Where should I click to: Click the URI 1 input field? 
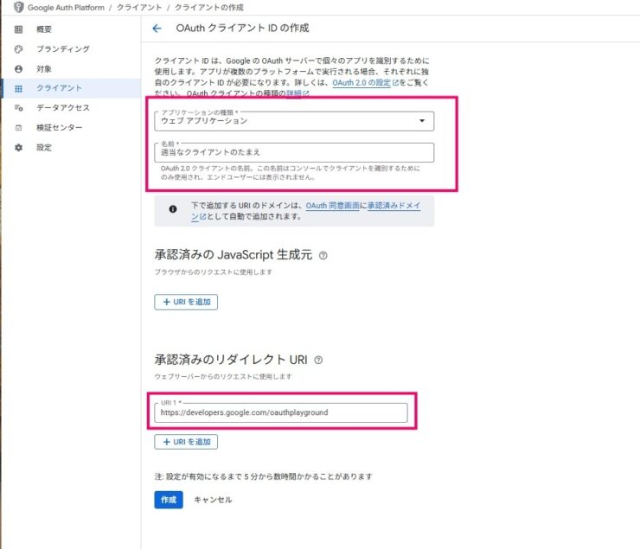coord(280,412)
